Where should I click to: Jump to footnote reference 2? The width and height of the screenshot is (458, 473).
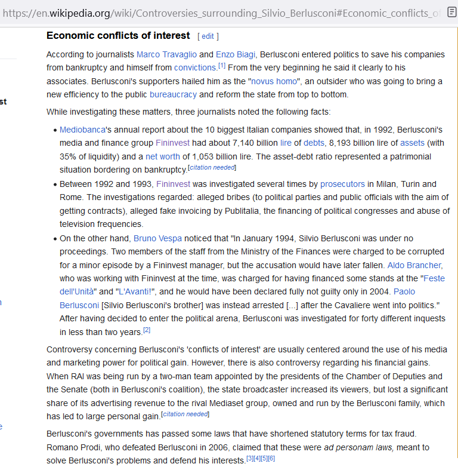147,330
